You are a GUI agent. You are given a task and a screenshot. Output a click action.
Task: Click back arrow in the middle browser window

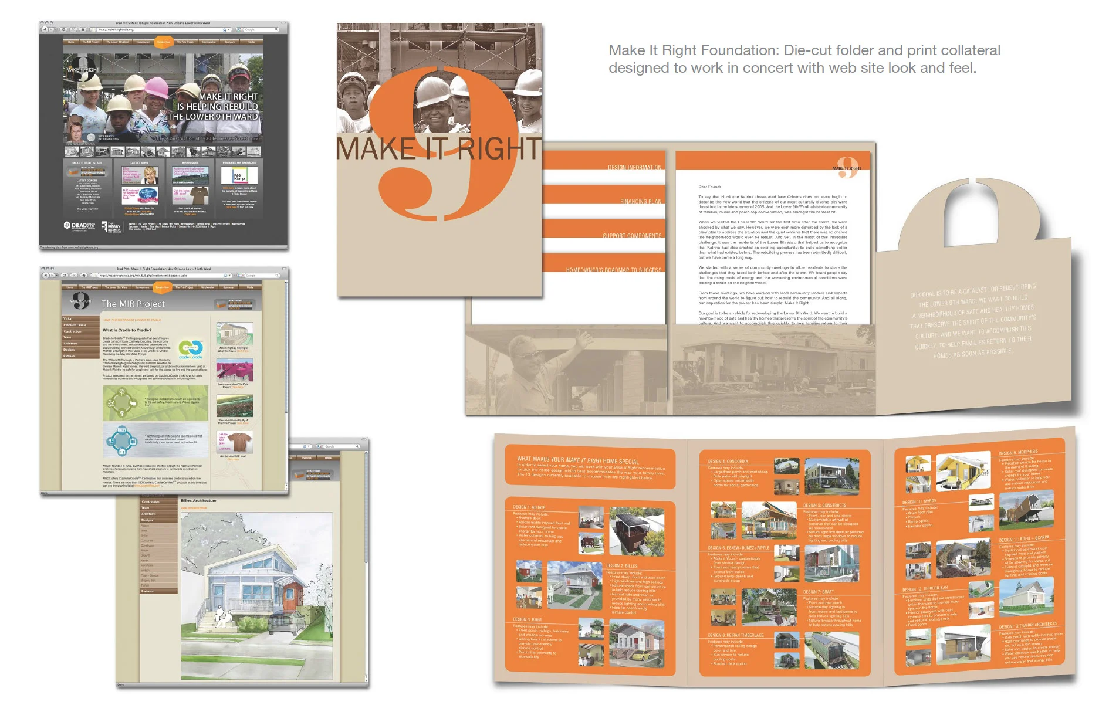[45, 276]
